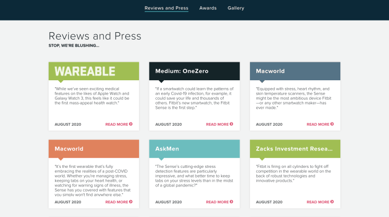Open the Awards tab
This screenshot has height=217, width=389.
(x=208, y=8)
